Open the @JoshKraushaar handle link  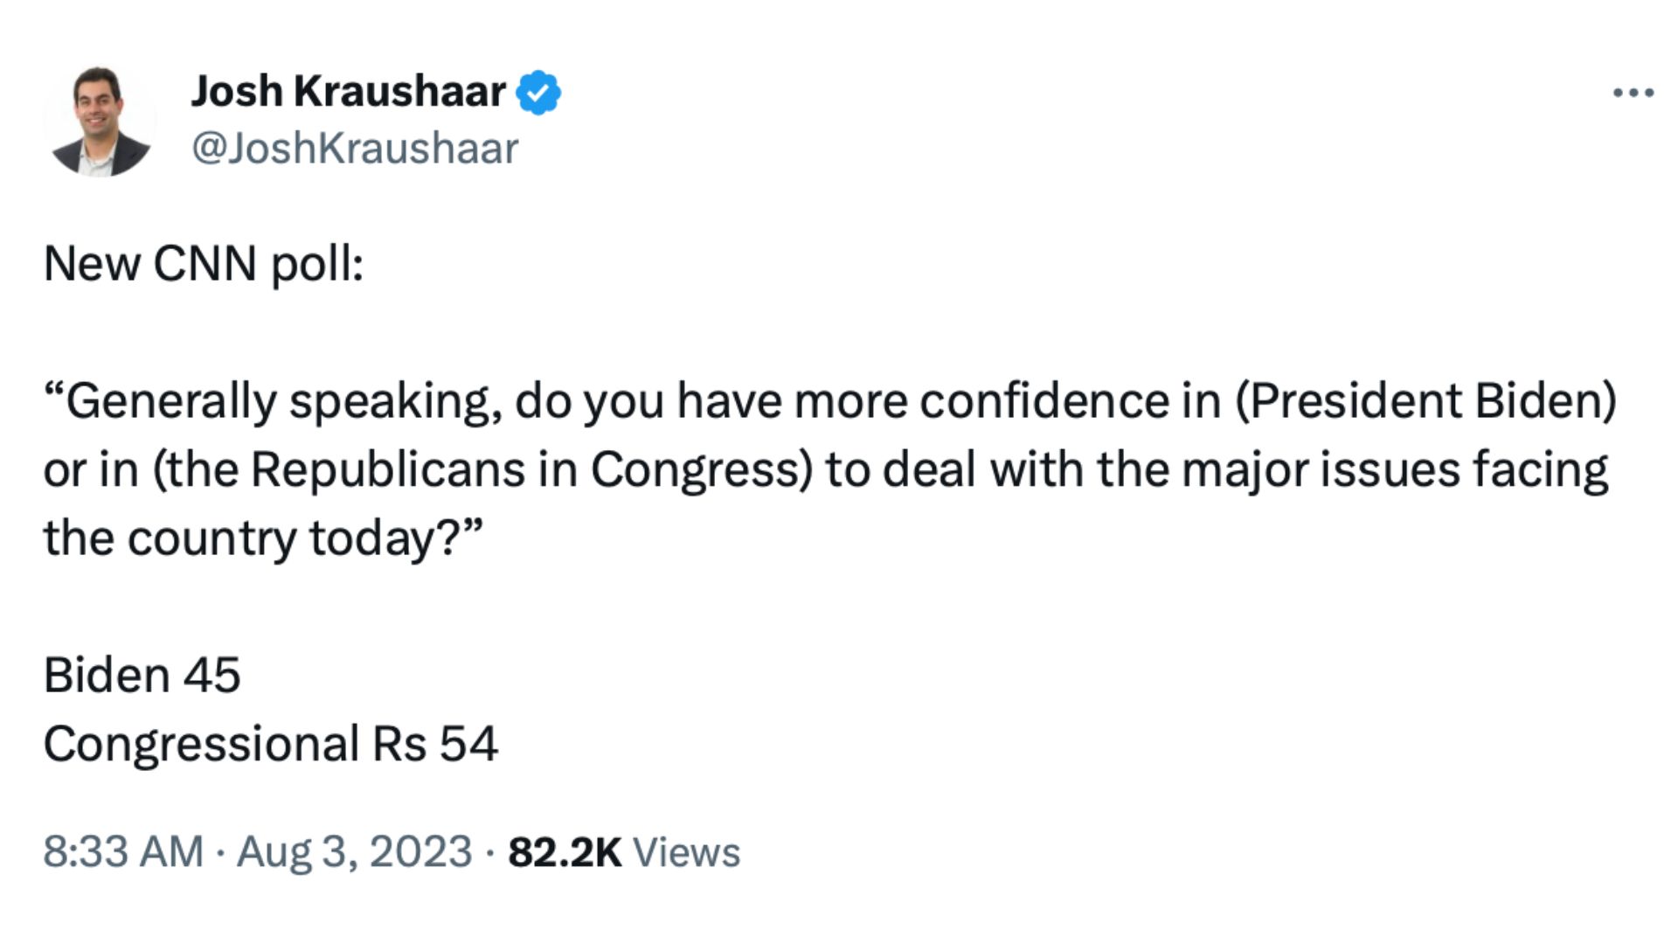point(354,148)
